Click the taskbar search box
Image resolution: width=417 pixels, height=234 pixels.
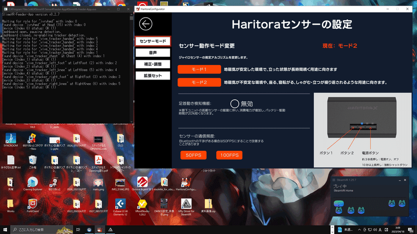[42, 229]
